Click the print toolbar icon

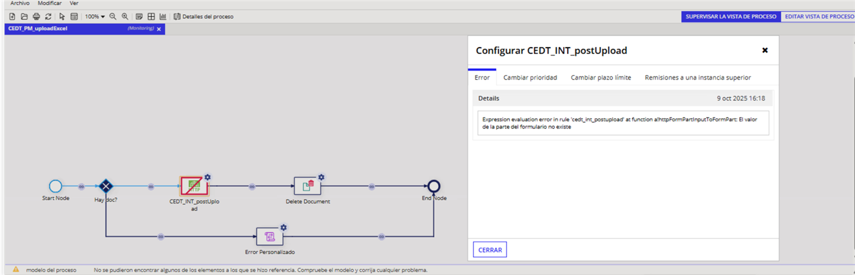36,17
